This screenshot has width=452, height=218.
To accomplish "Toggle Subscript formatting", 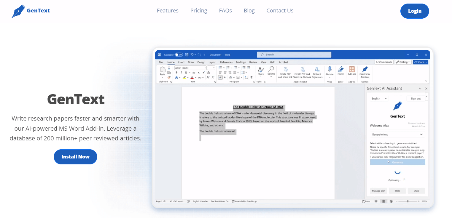I will (199, 73).
